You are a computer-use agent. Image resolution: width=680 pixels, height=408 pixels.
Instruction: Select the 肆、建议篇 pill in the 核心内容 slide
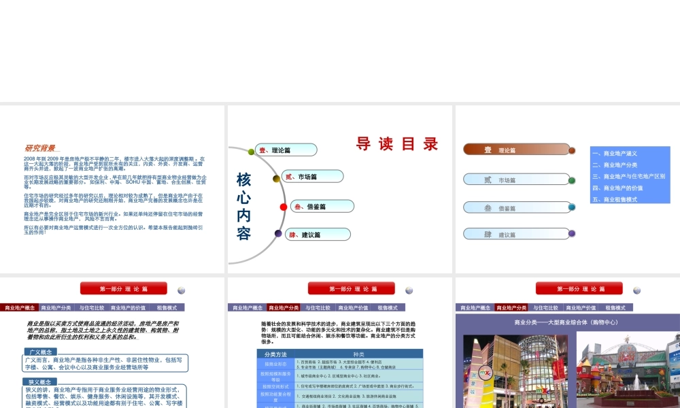[x=318, y=235]
